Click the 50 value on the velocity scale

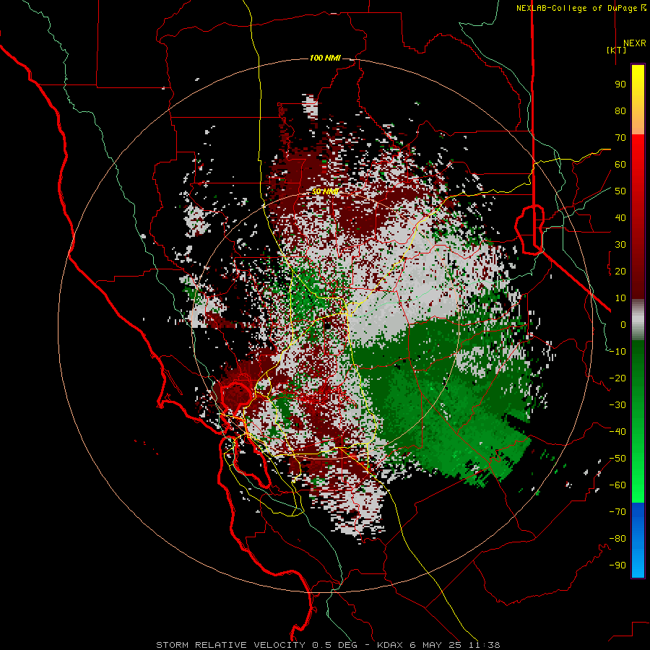click(620, 191)
